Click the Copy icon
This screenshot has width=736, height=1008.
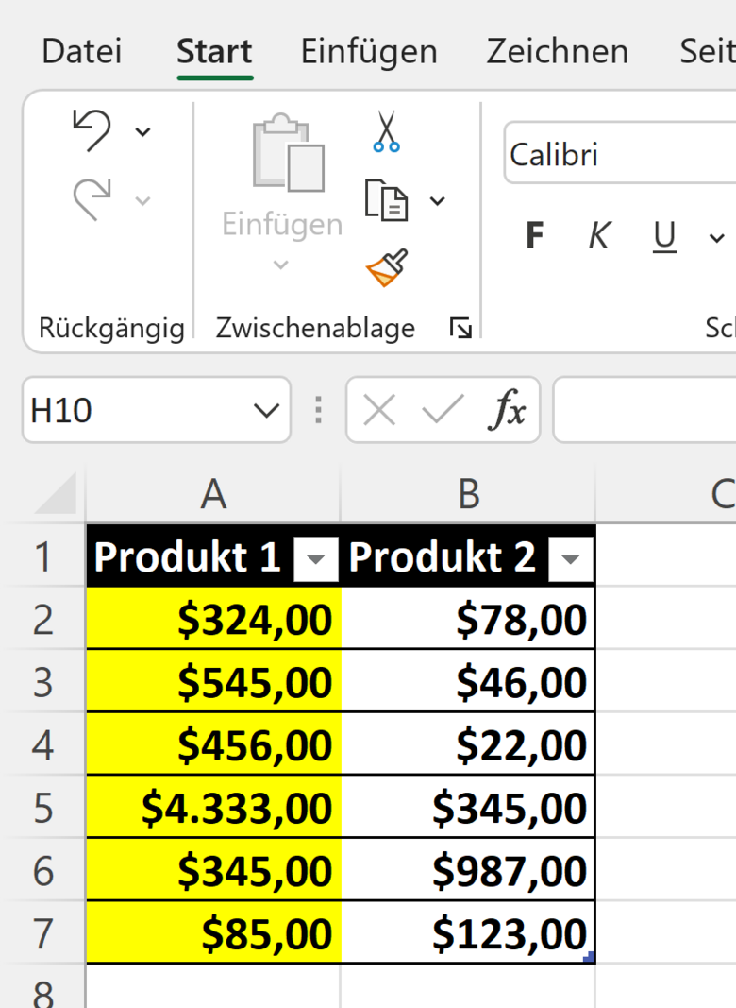[385, 200]
